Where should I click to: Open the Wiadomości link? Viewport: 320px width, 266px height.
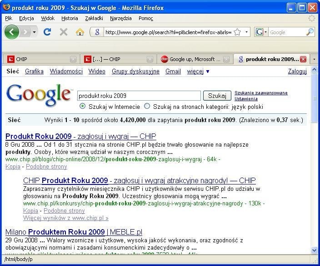coord(66,71)
